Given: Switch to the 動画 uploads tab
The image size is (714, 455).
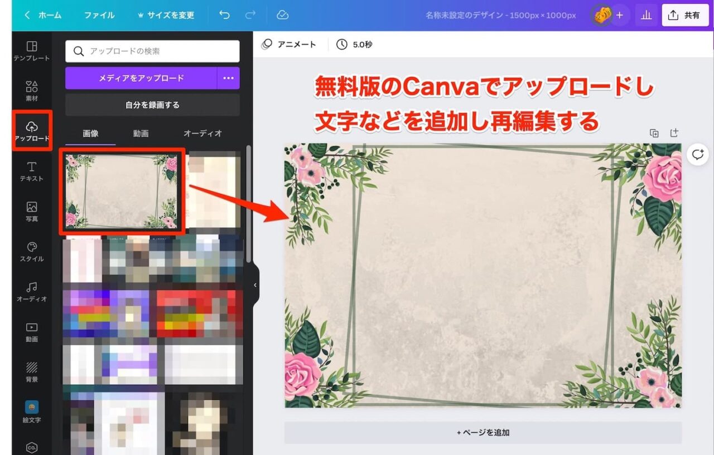Looking at the screenshot, I should coord(141,134).
